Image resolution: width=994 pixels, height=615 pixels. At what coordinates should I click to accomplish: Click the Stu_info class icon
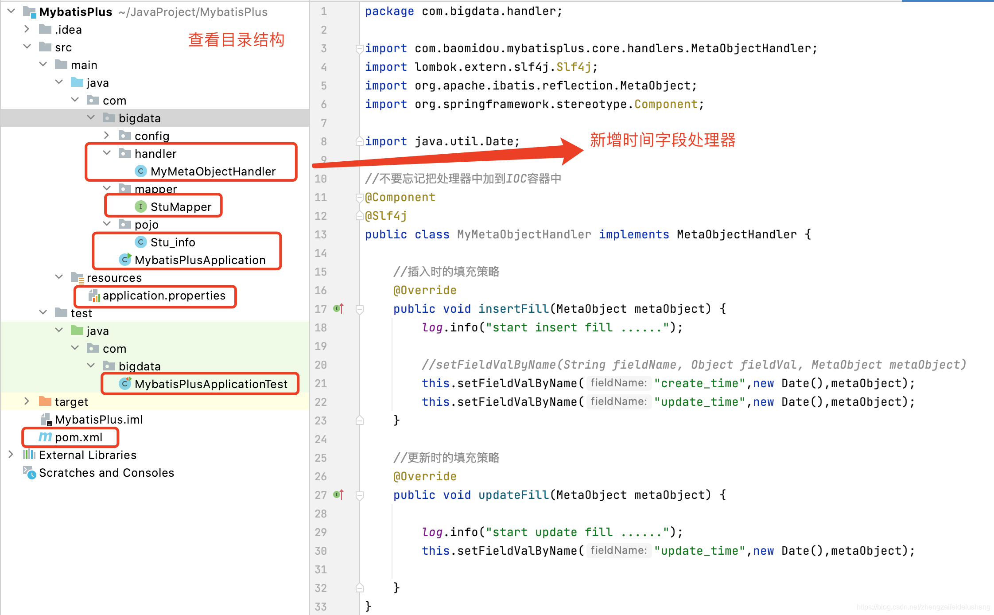point(140,242)
